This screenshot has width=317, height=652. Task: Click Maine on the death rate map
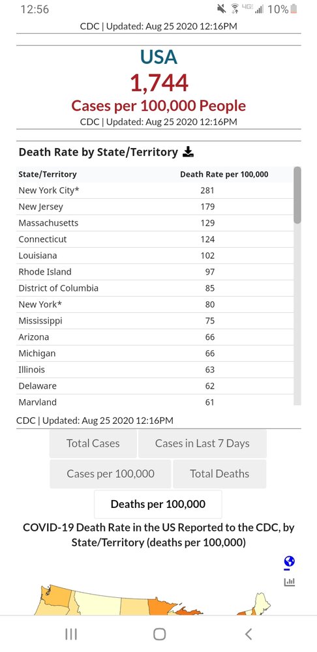tap(262, 601)
